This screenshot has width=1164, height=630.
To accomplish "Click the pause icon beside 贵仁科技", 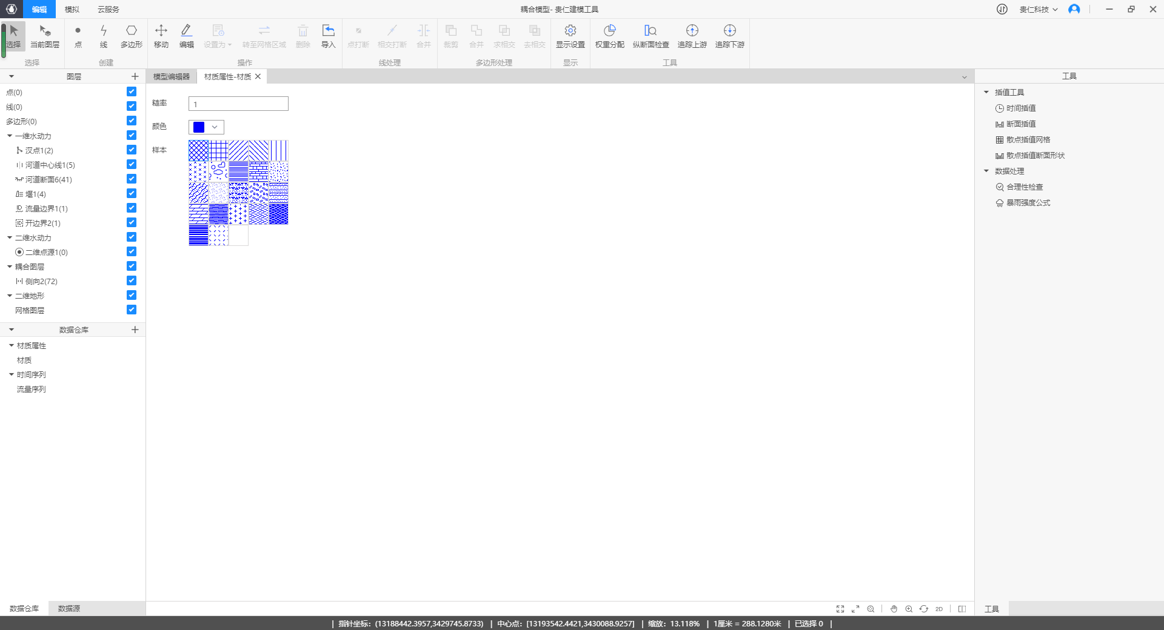I will (x=1002, y=9).
